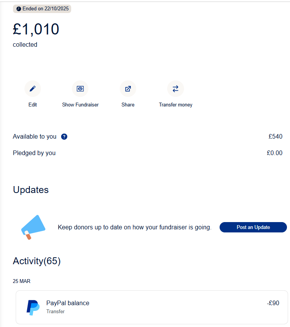Image resolution: width=290 pixels, height=327 pixels.
Task: Click the clock icon in the Ended badge
Action: (19, 9)
